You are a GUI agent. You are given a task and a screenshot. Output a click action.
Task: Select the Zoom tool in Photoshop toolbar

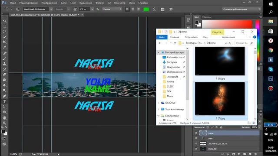click(x=4, y=123)
